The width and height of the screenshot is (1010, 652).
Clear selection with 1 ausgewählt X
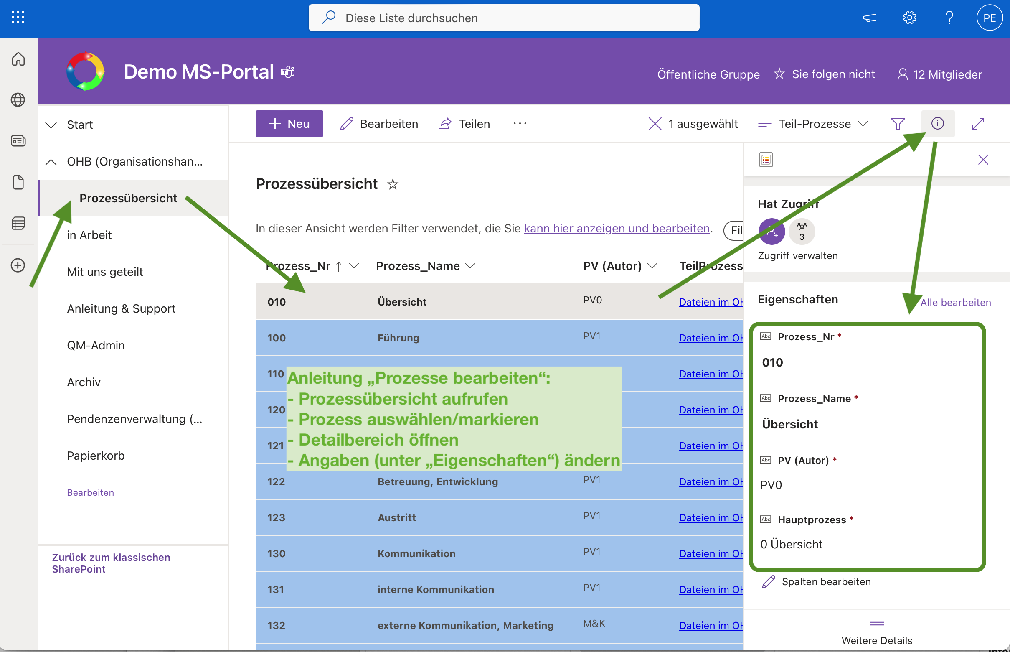click(655, 124)
